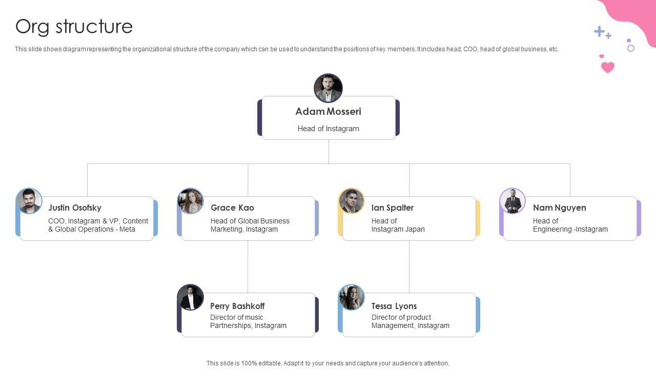The width and height of the screenshot is (656, 369).
Task: Click the pink heart decoration icon
Action: (607, 67)
